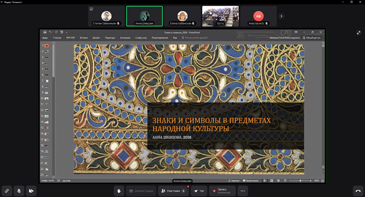365x197 pixels.
Task: Leave the call with hang-up button
Action: pos(358,191)
